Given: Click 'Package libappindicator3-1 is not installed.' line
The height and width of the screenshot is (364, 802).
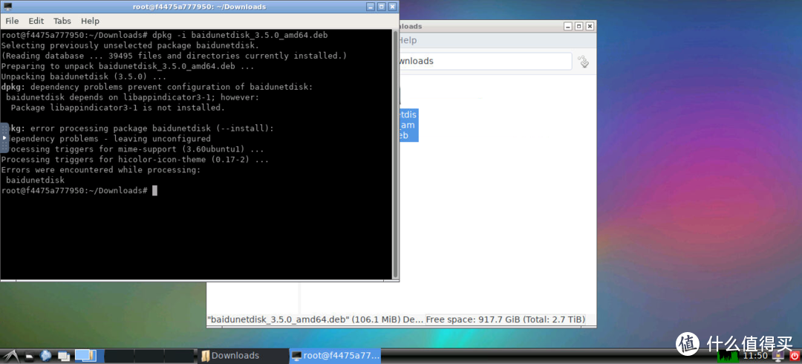Looking at the screenshot, I should (117, 108).
